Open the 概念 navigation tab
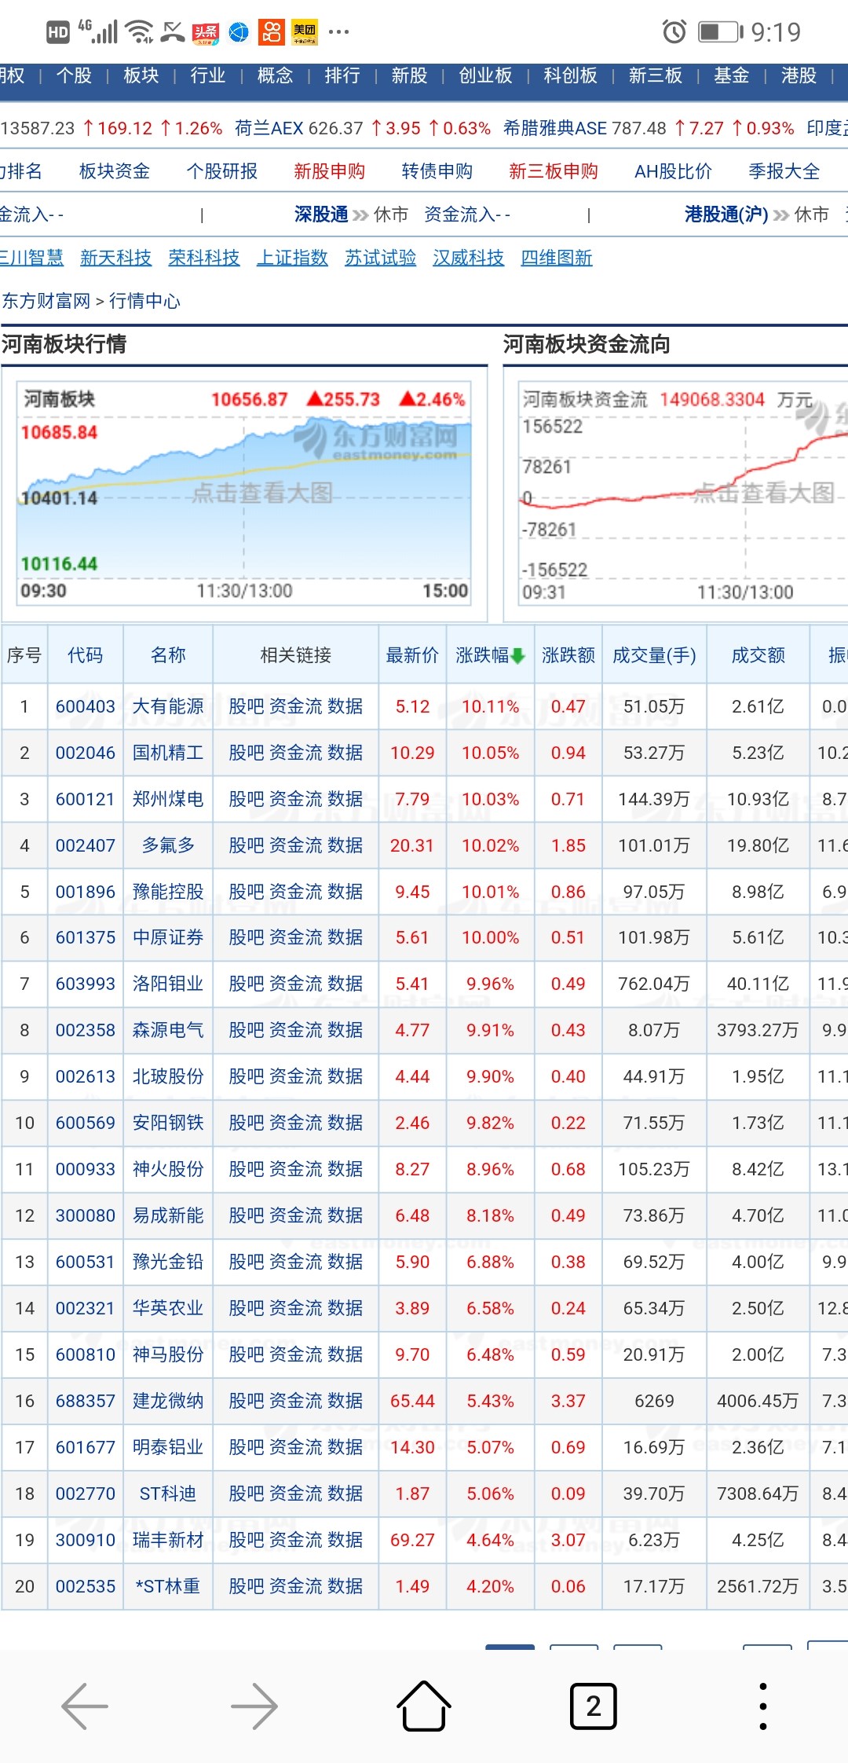Screen dimensions: 848x1763 tap(275, 75)
